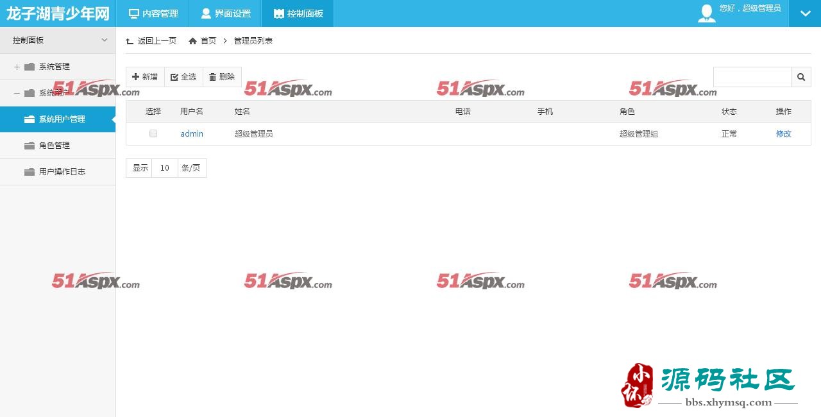Click the home icon in breadcrumb
821x417 pixels.
pos(192,40)
